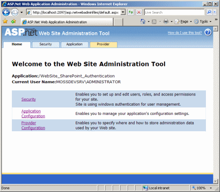Click the 100% zoom level button
Image resolution: width=220 pixels, height=192 pixels.
199,188
